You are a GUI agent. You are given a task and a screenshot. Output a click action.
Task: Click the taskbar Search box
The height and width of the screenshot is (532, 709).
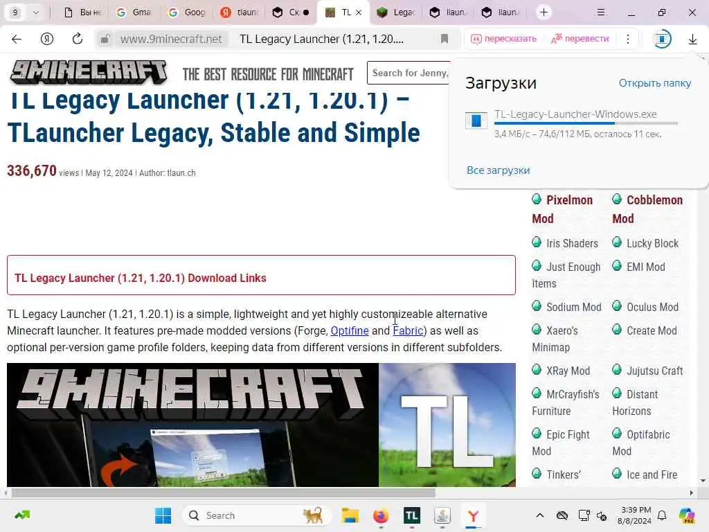257,515
